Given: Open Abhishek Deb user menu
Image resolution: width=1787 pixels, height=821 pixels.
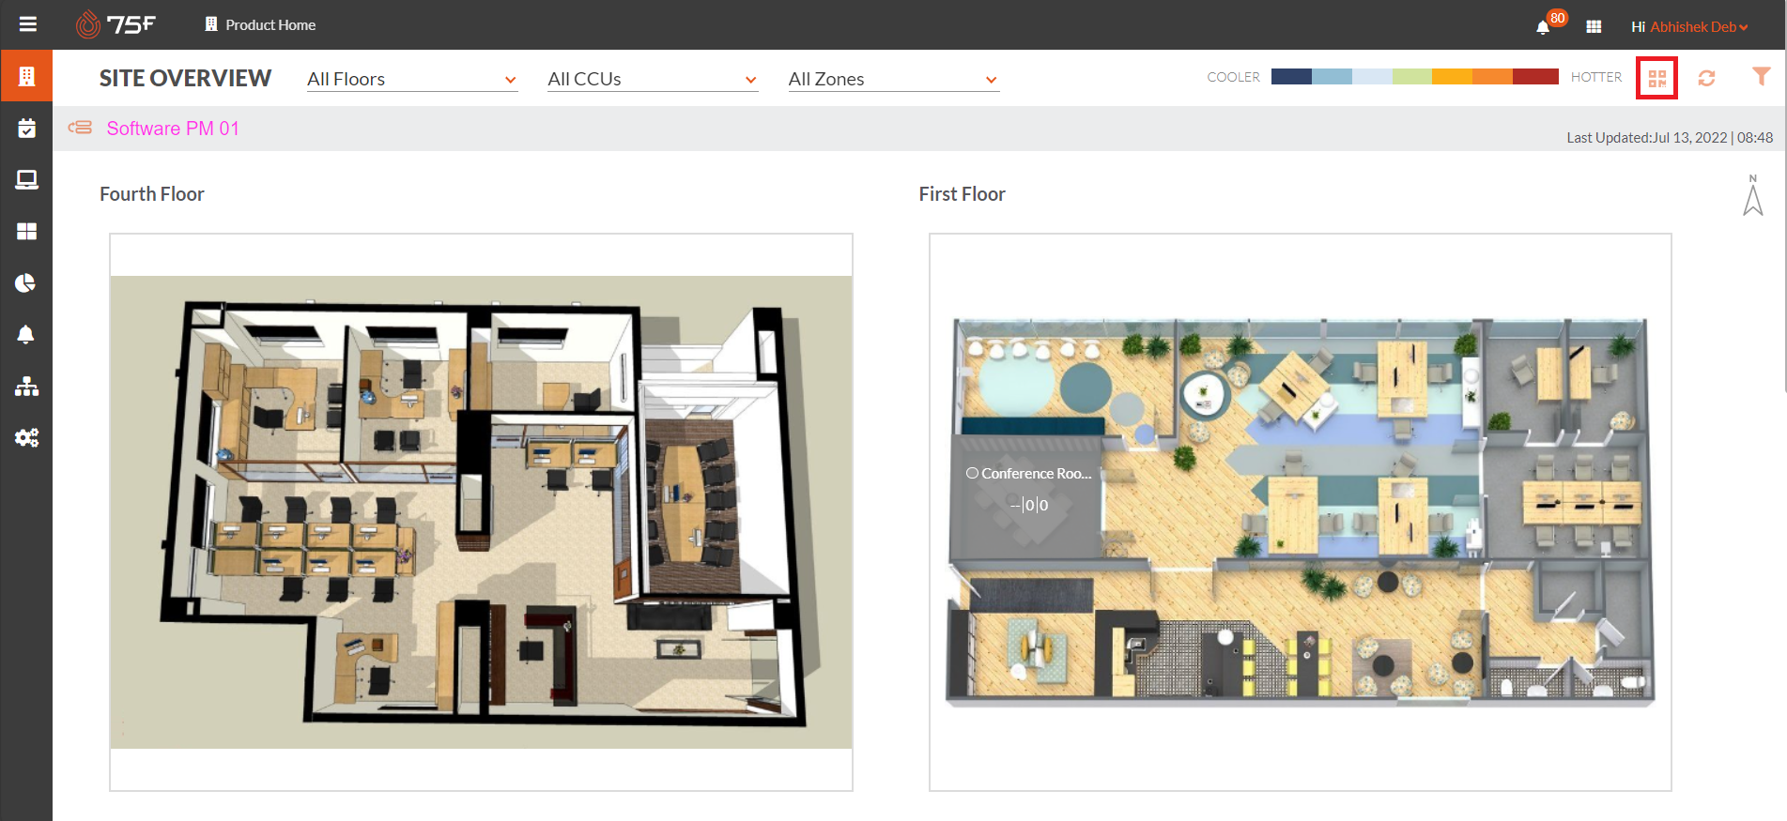Looking at the screenshot, I should 1699,26.
